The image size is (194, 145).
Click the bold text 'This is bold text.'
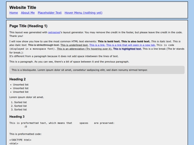(109, 42)
